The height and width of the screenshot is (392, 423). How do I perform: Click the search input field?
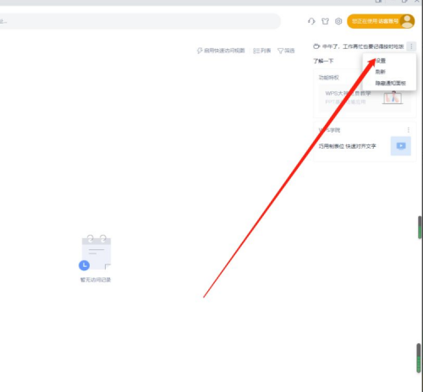click(140, 21)
